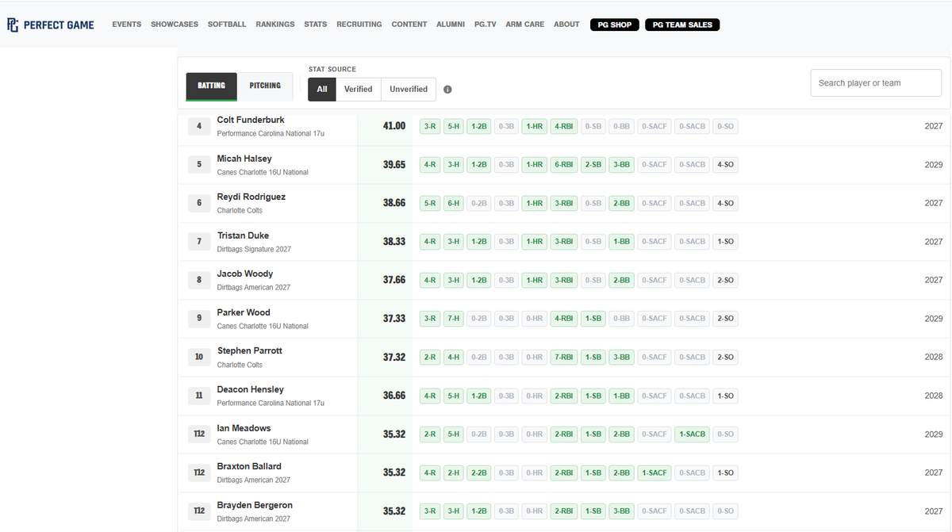Open Colt Funderburk's player profile

point(251,120)
